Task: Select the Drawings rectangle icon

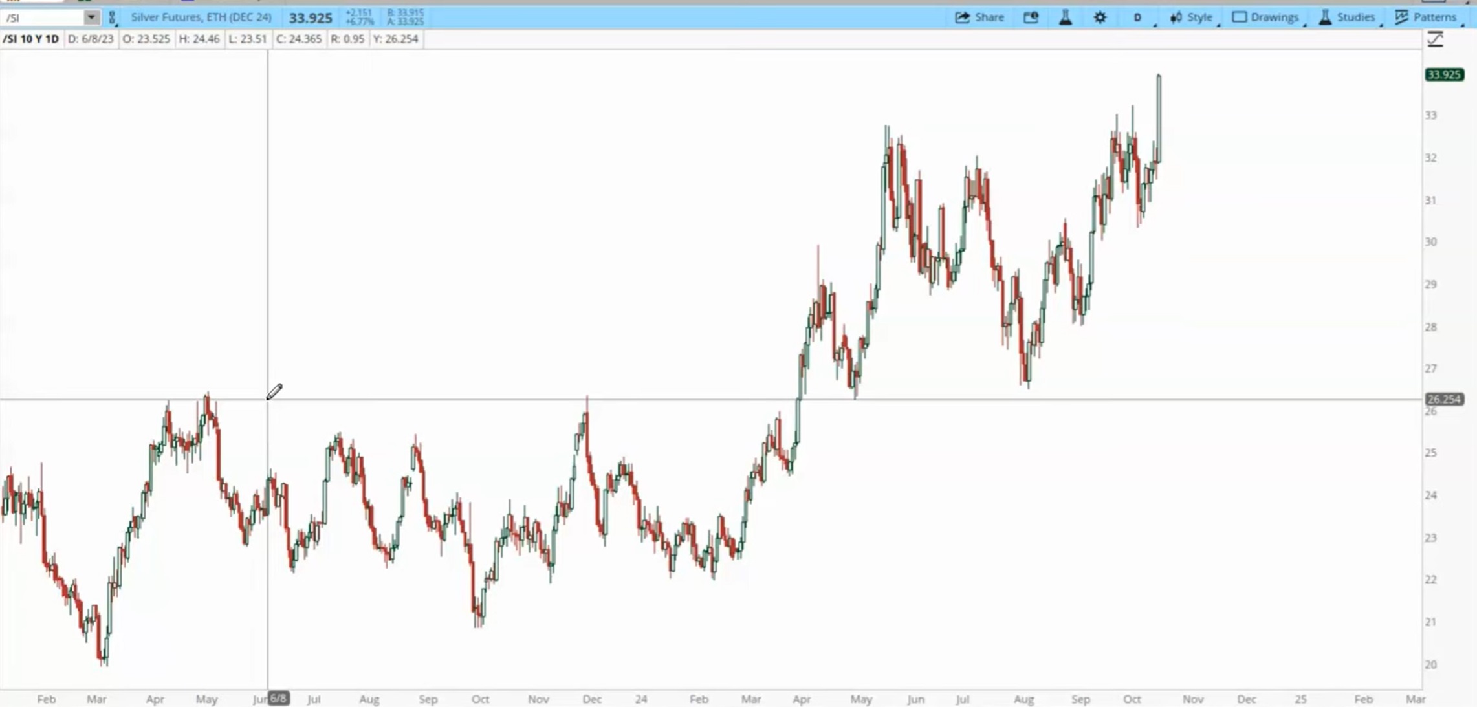Action: pyautogui.click(x=1240, y=17)
